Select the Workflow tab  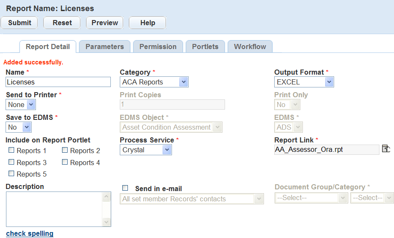(x=250, y=47)
